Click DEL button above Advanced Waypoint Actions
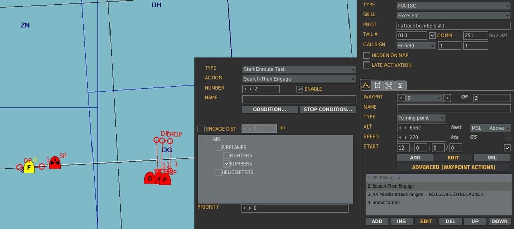 492,158
